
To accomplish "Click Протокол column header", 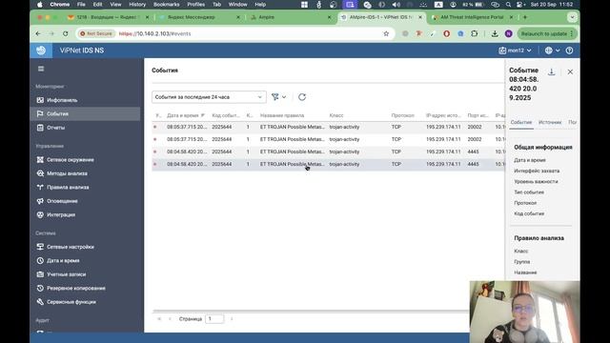I will pyautogui.click(x=402, y=115).
